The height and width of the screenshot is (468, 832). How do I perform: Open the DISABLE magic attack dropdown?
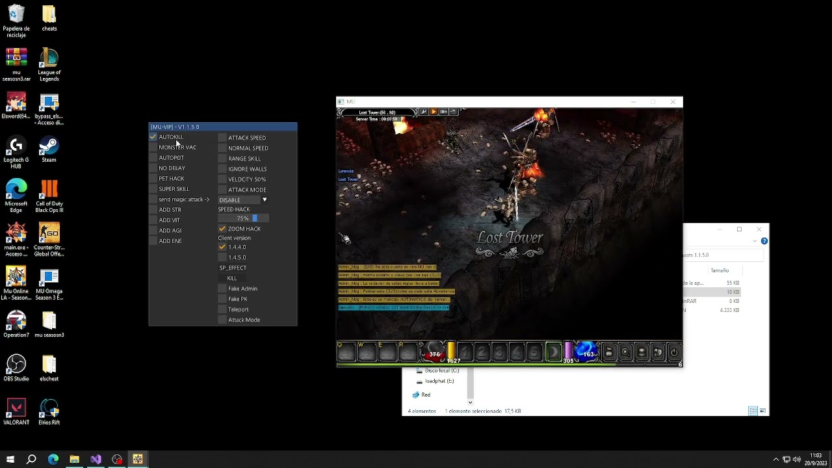pyautogui.click(x=243, y=200)
